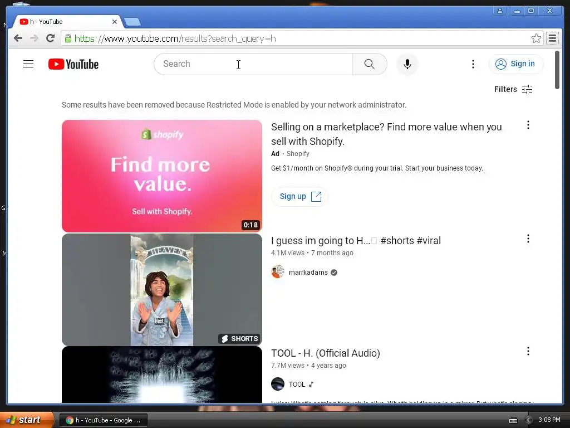Go to YouTube home via the logo
This screenshot has height=428, width=570.
(73, 64)
